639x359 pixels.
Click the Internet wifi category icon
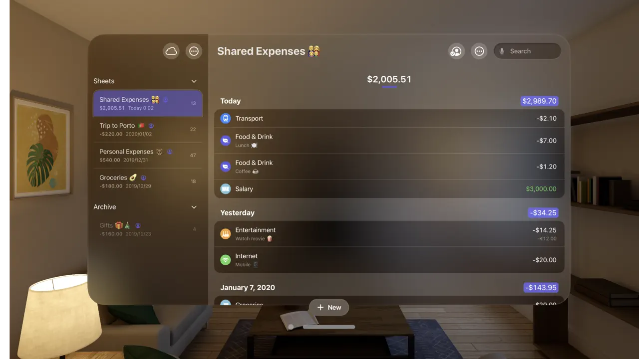[x=226, y=260]
